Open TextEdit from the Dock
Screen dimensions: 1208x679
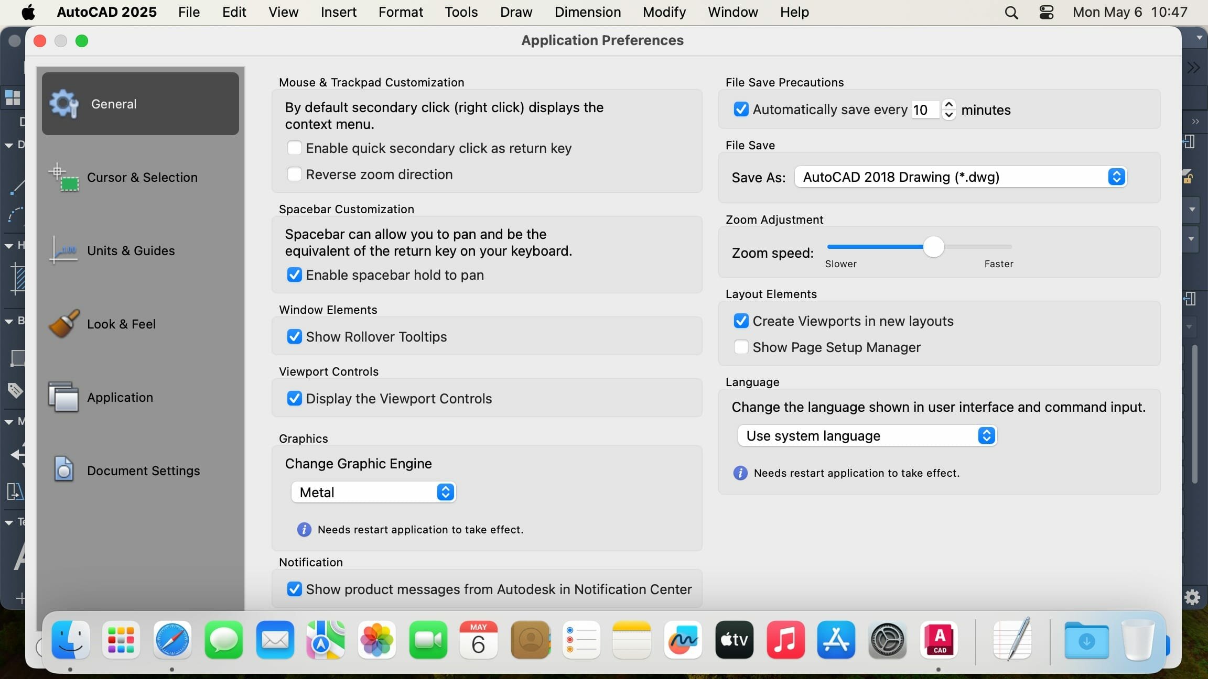(1012, 639)
